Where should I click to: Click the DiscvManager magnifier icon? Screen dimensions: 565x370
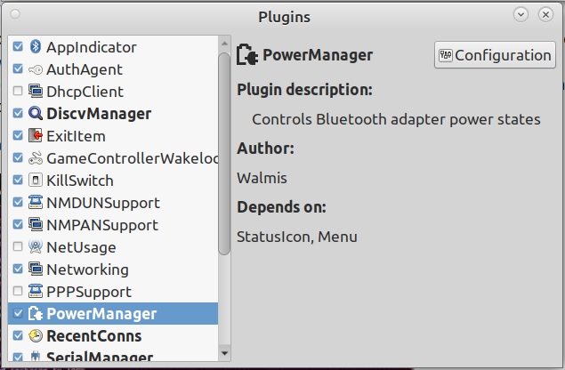36,113
